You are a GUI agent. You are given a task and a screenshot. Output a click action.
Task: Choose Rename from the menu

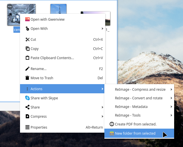point(63,69)
